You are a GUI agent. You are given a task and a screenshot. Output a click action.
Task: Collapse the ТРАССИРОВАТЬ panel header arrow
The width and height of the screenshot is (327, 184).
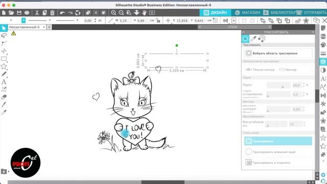click(x=243, y=32)
